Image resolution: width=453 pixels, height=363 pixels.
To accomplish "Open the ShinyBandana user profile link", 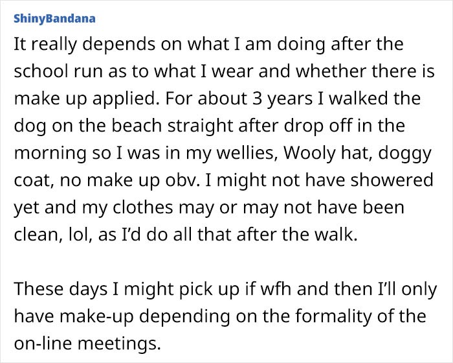I will (x=54, y=18).
